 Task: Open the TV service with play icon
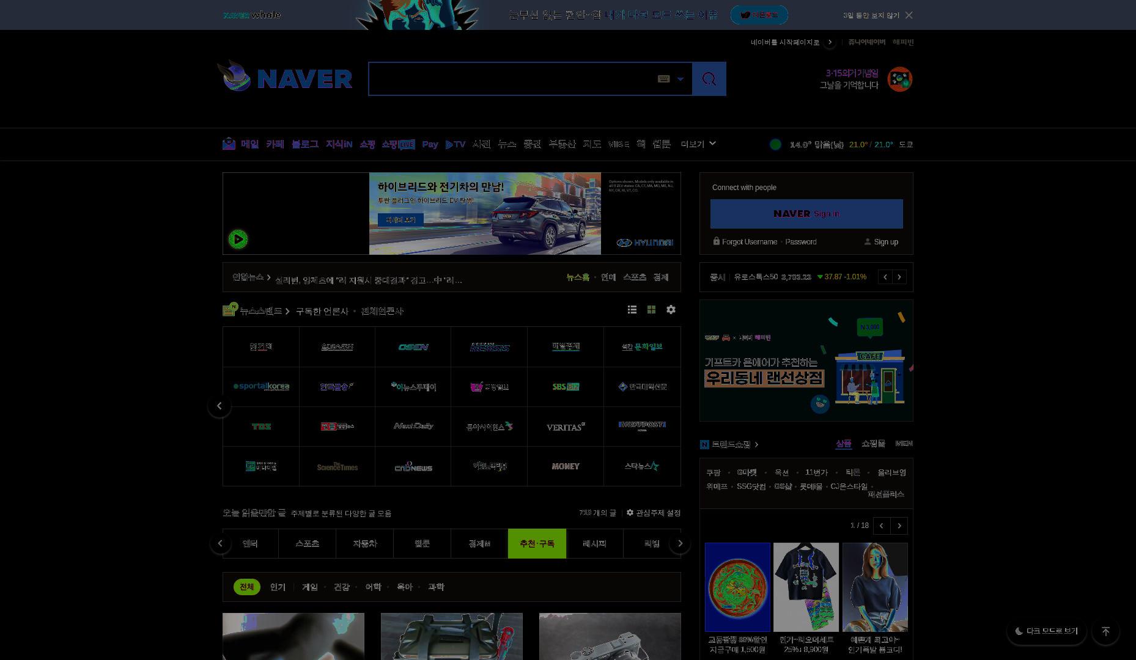pyautogui.click(x=456, y=144)
